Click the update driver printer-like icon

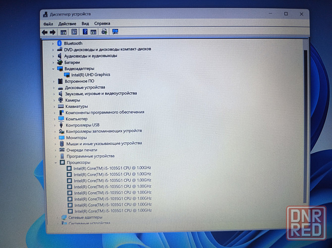coord(104,32)
